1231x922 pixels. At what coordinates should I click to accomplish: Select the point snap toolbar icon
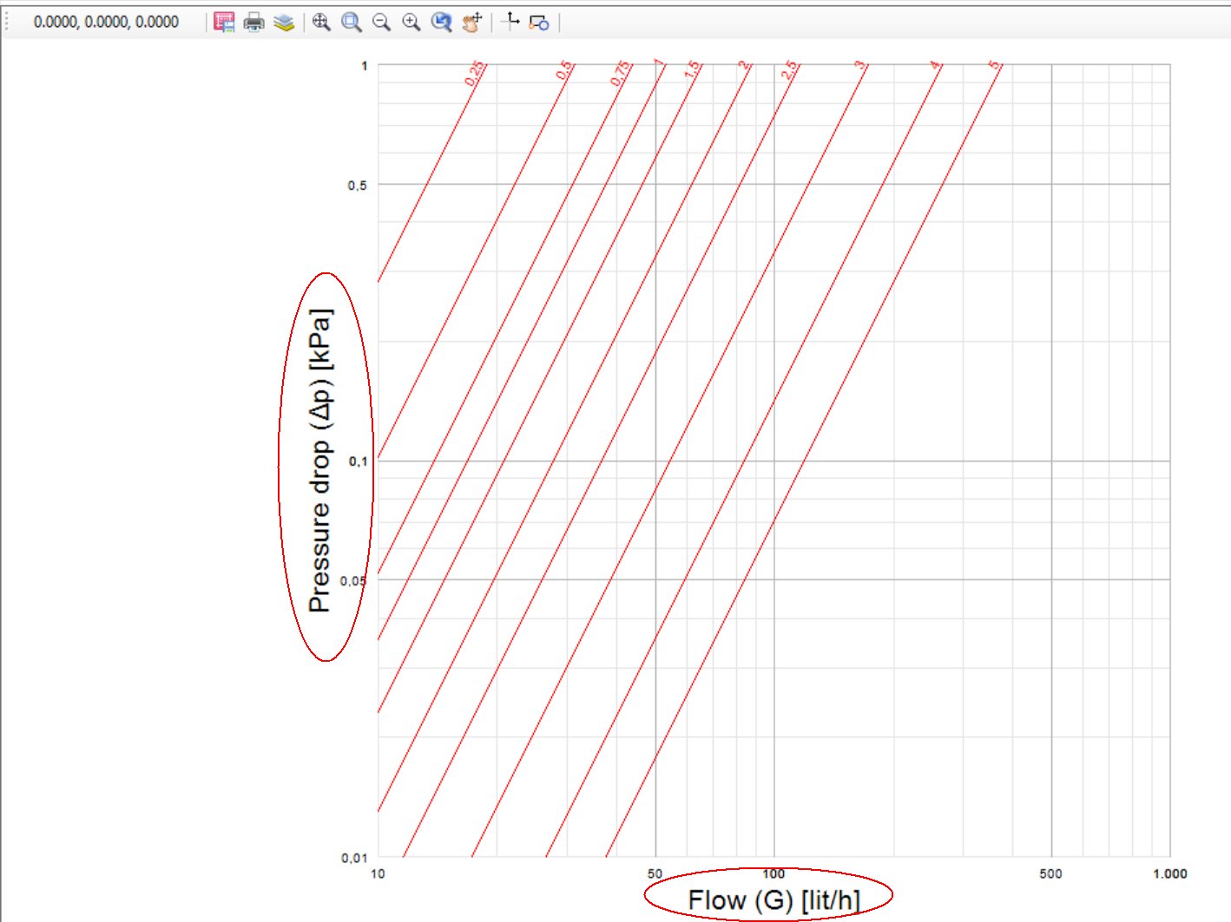click(x=539, y=23)
